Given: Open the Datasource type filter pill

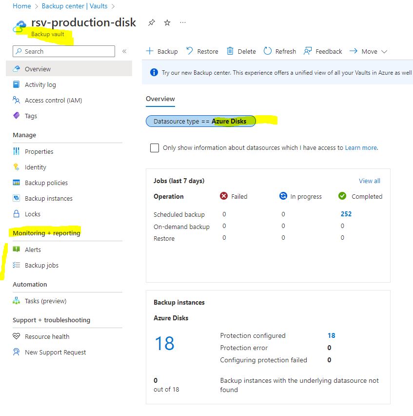Looking at the screenshot, I should pos(200,121).
